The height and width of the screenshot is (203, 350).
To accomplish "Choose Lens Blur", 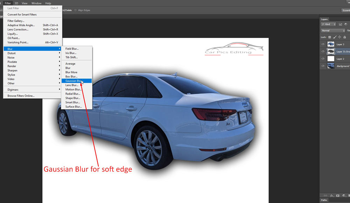I will [x=77, y=85].
